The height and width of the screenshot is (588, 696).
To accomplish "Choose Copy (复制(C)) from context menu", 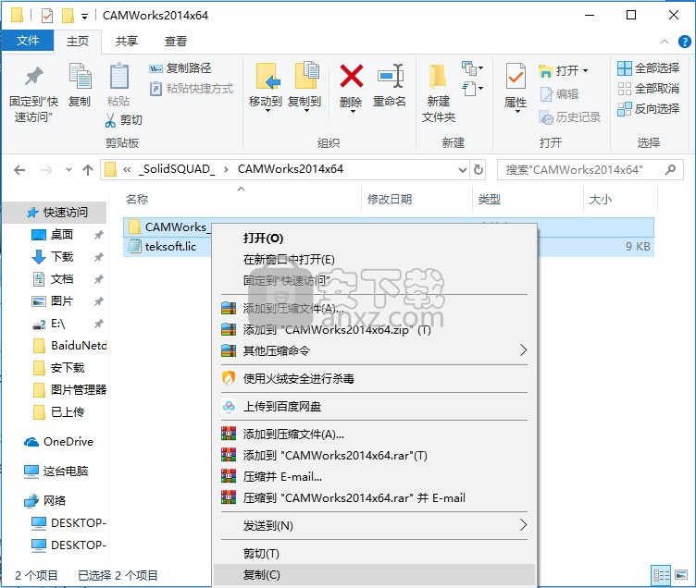I will (374, 575).
